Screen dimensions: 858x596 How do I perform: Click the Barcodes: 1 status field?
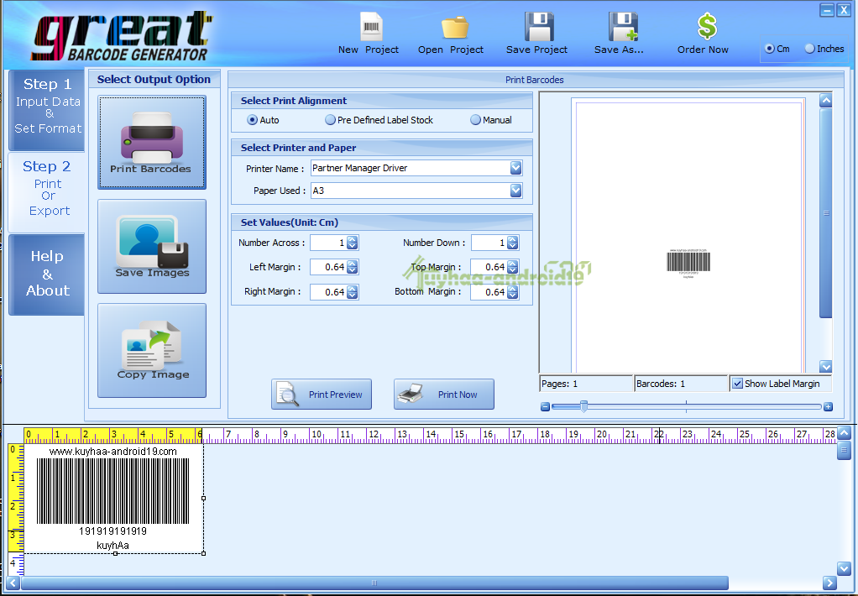point(681,384)
